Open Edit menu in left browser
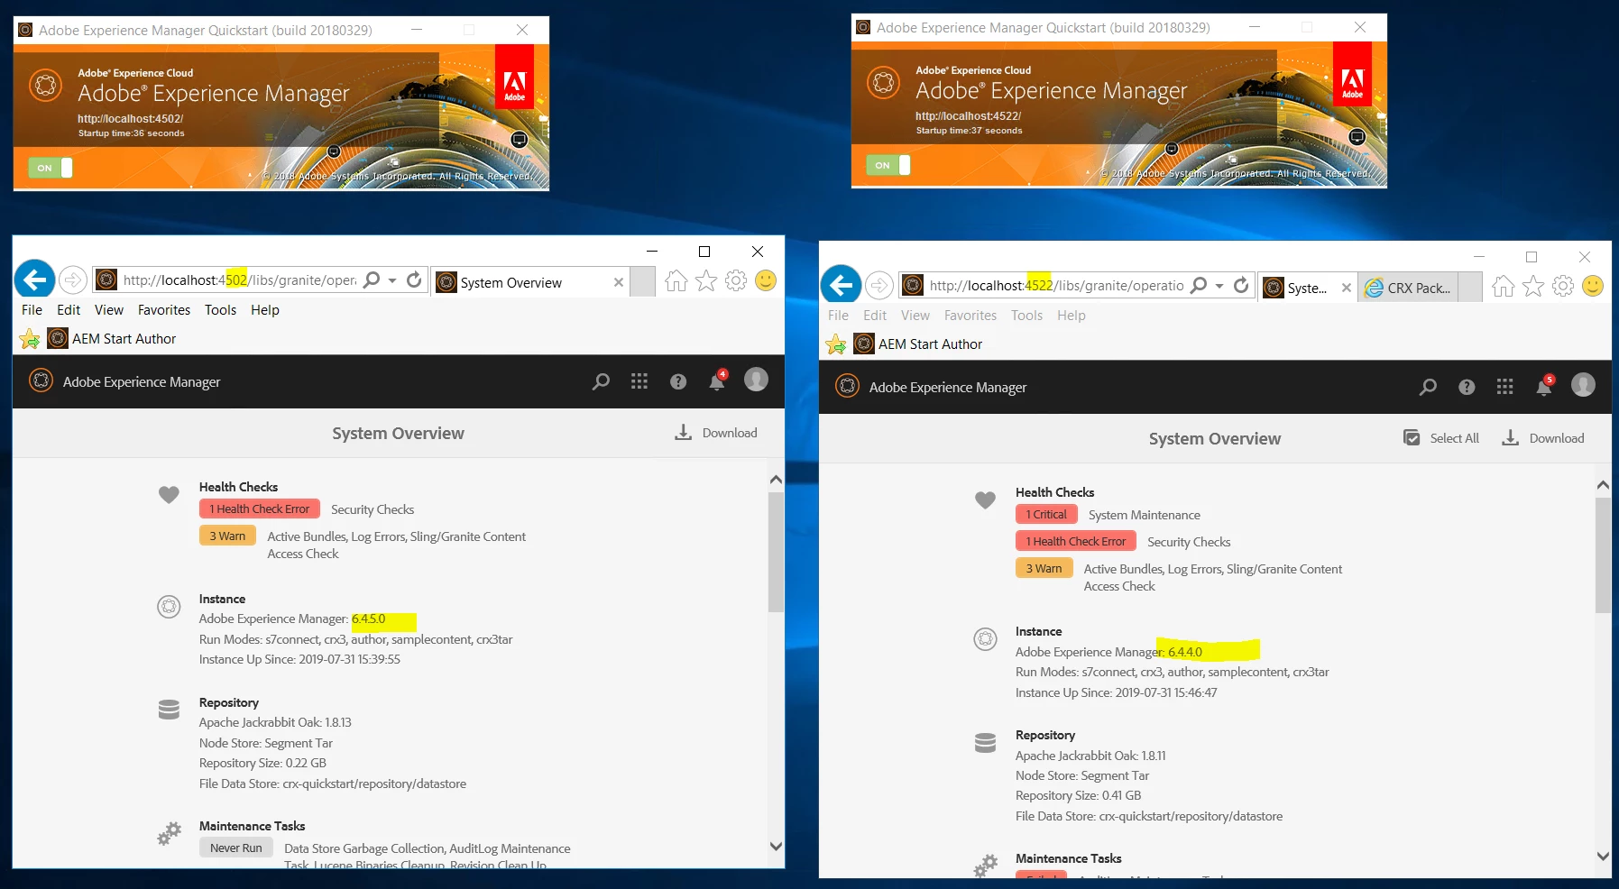 (x=69, y=310)
